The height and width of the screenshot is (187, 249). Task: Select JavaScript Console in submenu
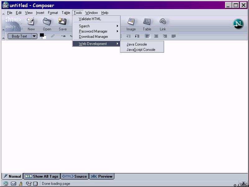(x=142, y=50)
